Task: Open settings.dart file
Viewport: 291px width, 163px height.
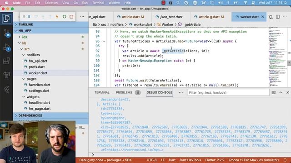Action: coord(39,91)
